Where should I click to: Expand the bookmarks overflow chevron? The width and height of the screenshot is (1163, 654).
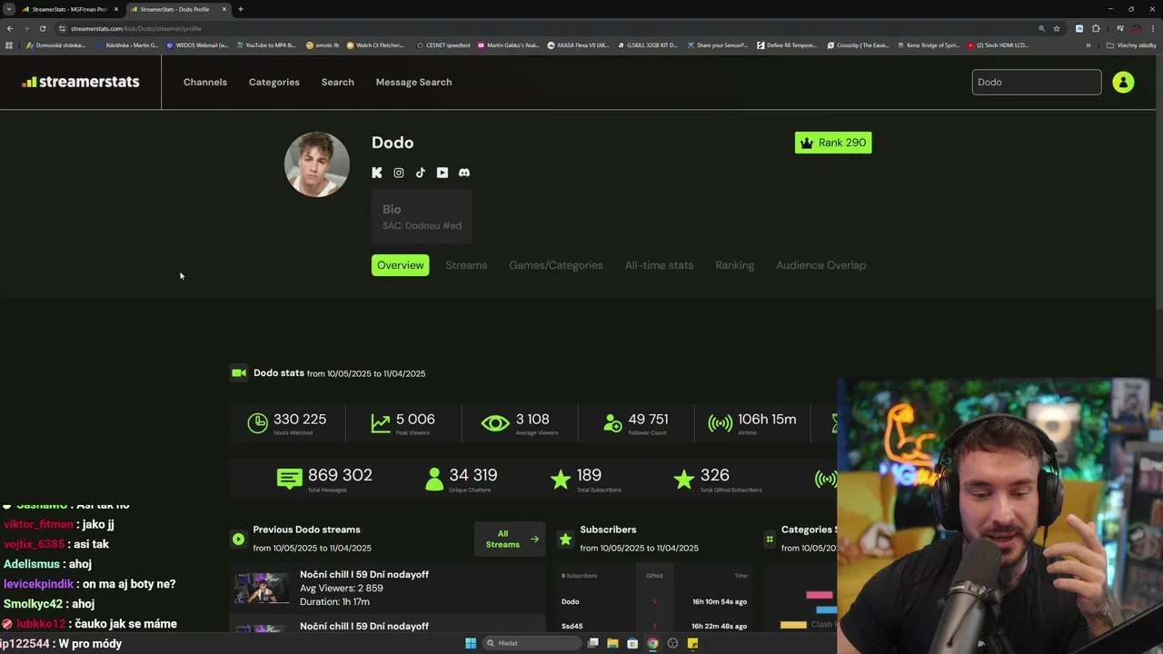(1088, 45)
